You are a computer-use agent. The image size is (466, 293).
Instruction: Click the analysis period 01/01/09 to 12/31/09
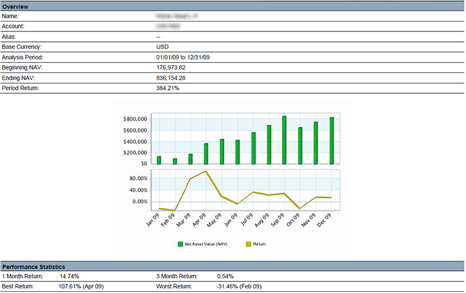183,57
